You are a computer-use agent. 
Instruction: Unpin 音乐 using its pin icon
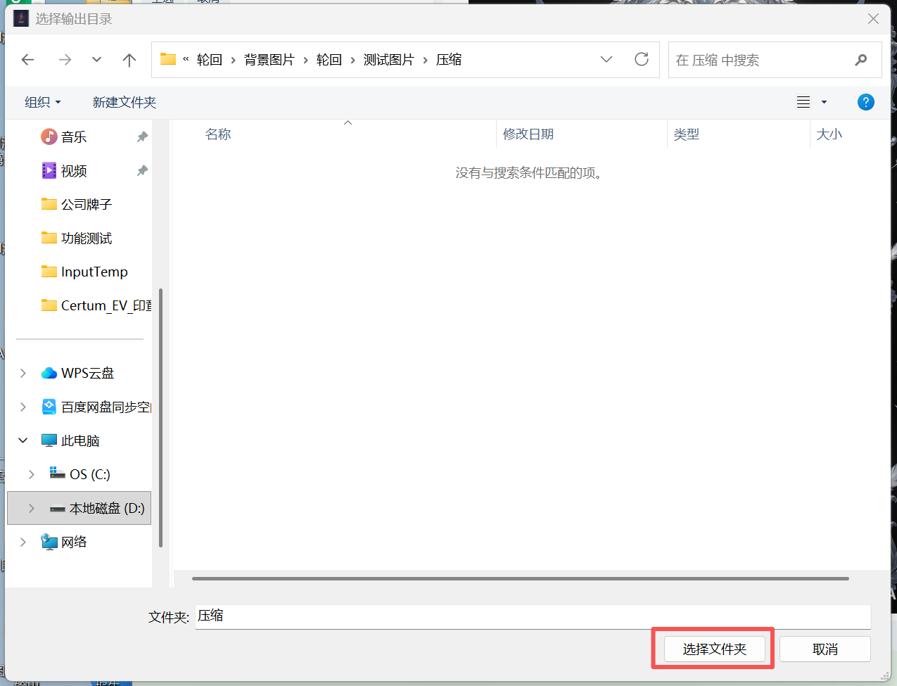coord(142,136)
